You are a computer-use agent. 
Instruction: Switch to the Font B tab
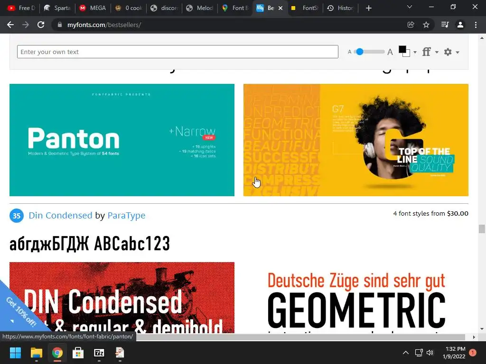(x=235, y=8)
